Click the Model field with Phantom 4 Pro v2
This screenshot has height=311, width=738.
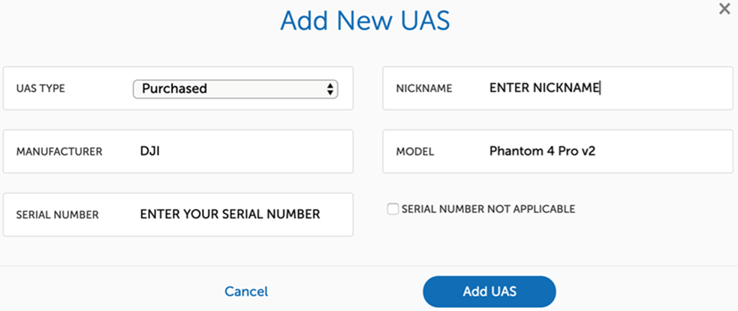coord(601,151)
